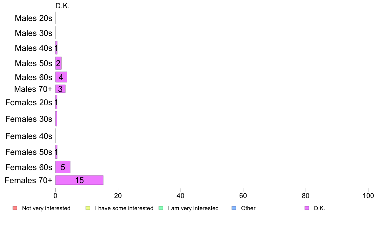
Task: Select the Males 60s bar labeled 4
Action: pyautogui.click(x=61, y=77)
